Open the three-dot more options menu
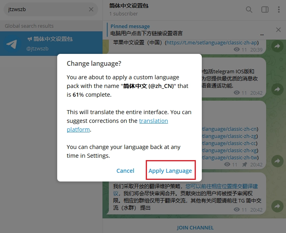The image size is (286, 233). point(278,10)
